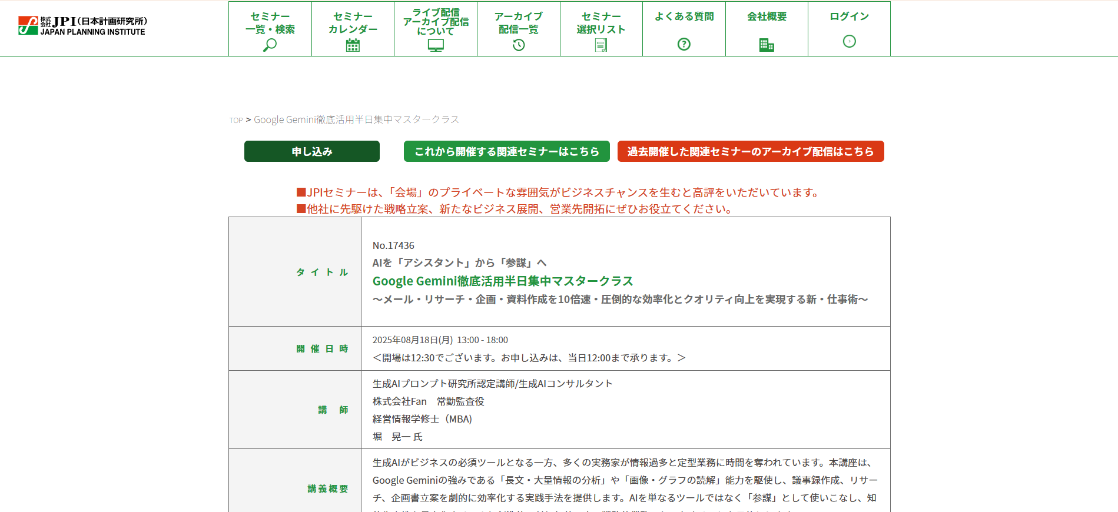Image resolution: width=1118 pixels, height=512 pixels.
Task: Click the question mark icon under よくある質問
Action: [684, 44]
